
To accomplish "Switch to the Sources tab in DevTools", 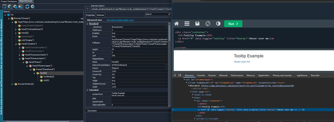I will (212, 75).
